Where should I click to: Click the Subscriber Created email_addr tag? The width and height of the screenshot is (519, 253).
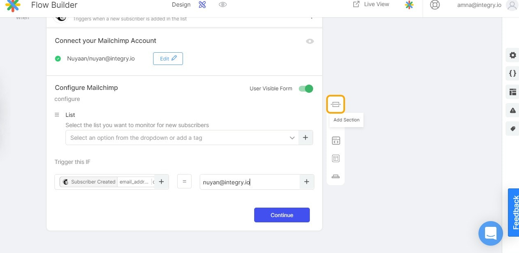(x=107, y=182)
